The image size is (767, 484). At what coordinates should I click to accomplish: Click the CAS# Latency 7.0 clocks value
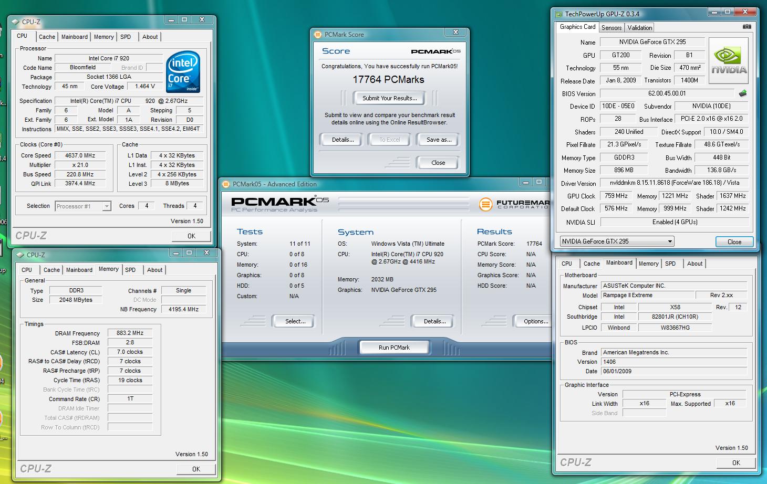coord(130,352)
